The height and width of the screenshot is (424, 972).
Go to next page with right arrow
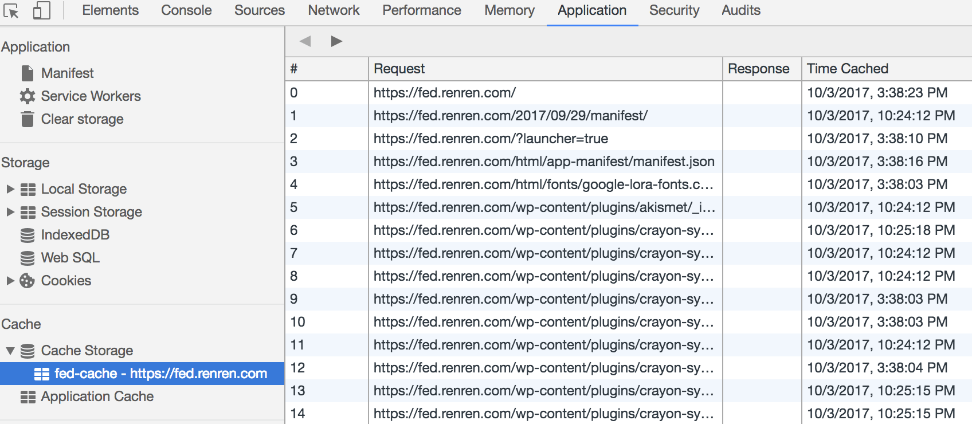336,41
